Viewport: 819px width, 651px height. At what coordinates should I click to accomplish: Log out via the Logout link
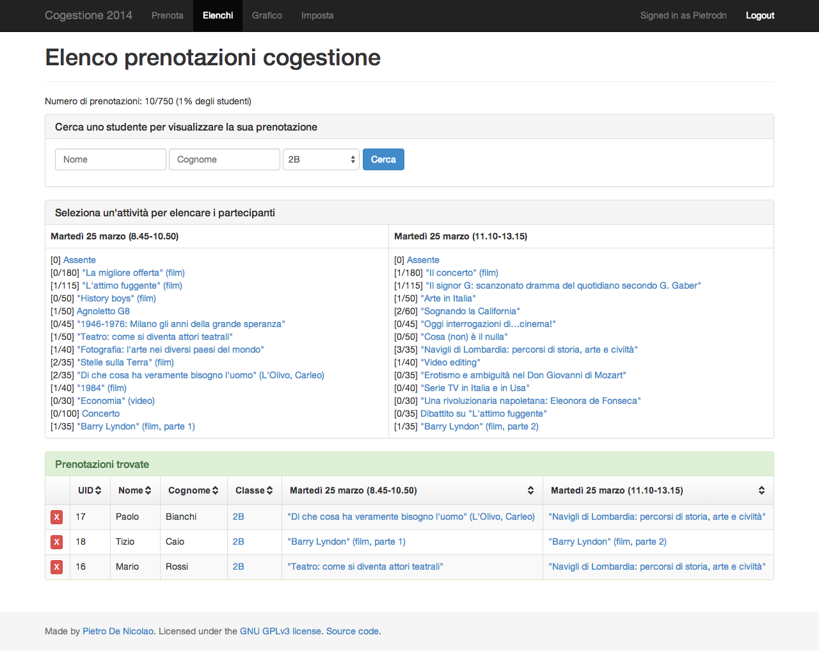[x=760, y=15]
